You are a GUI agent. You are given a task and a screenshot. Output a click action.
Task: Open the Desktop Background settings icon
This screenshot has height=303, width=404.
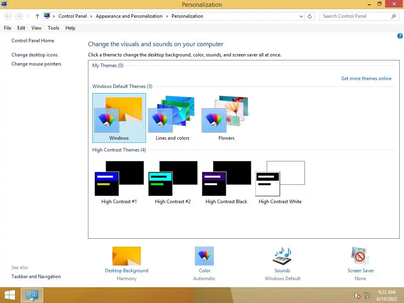[127, 256]
